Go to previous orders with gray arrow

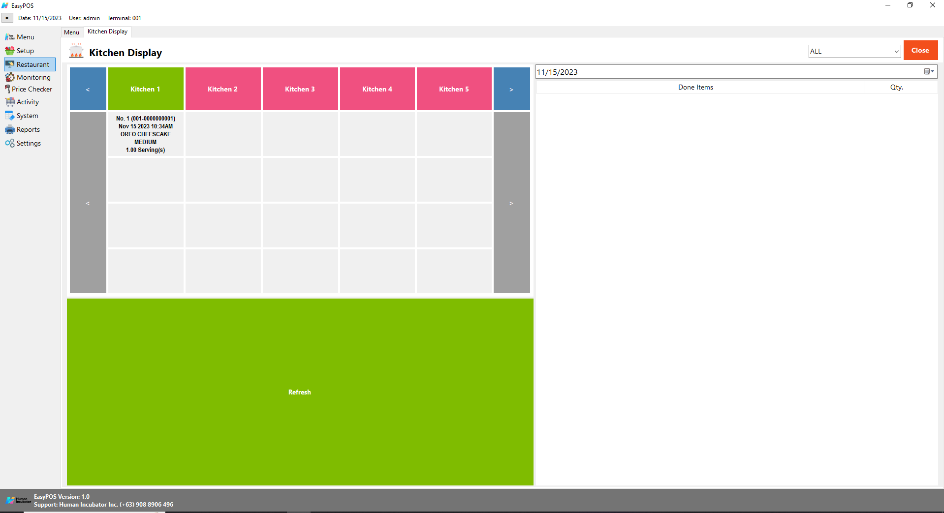click(x=88, y=203)
